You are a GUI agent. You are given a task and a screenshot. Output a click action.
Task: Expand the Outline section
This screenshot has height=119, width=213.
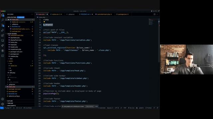[x=10, y=101]
